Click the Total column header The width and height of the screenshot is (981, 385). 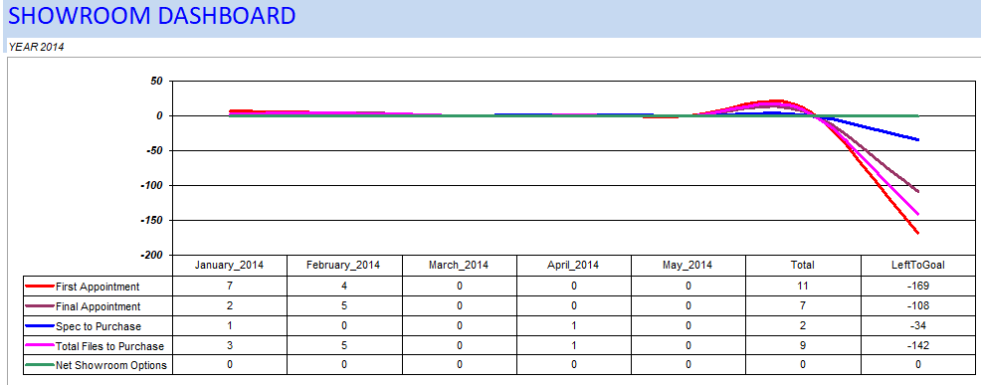coord(803,265)
